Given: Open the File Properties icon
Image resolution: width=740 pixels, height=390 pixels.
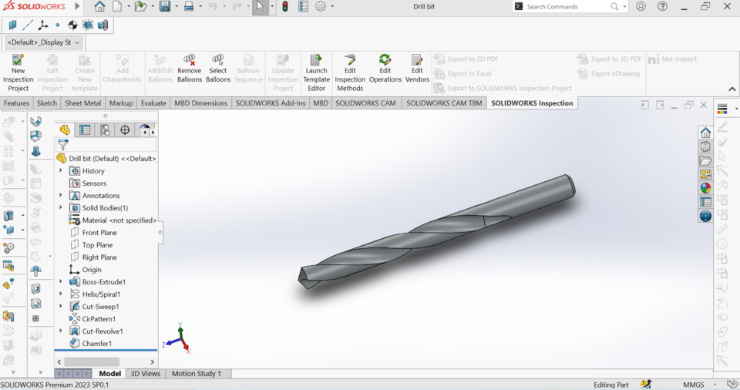Looking at the screenshot, I should click(304, 7).
